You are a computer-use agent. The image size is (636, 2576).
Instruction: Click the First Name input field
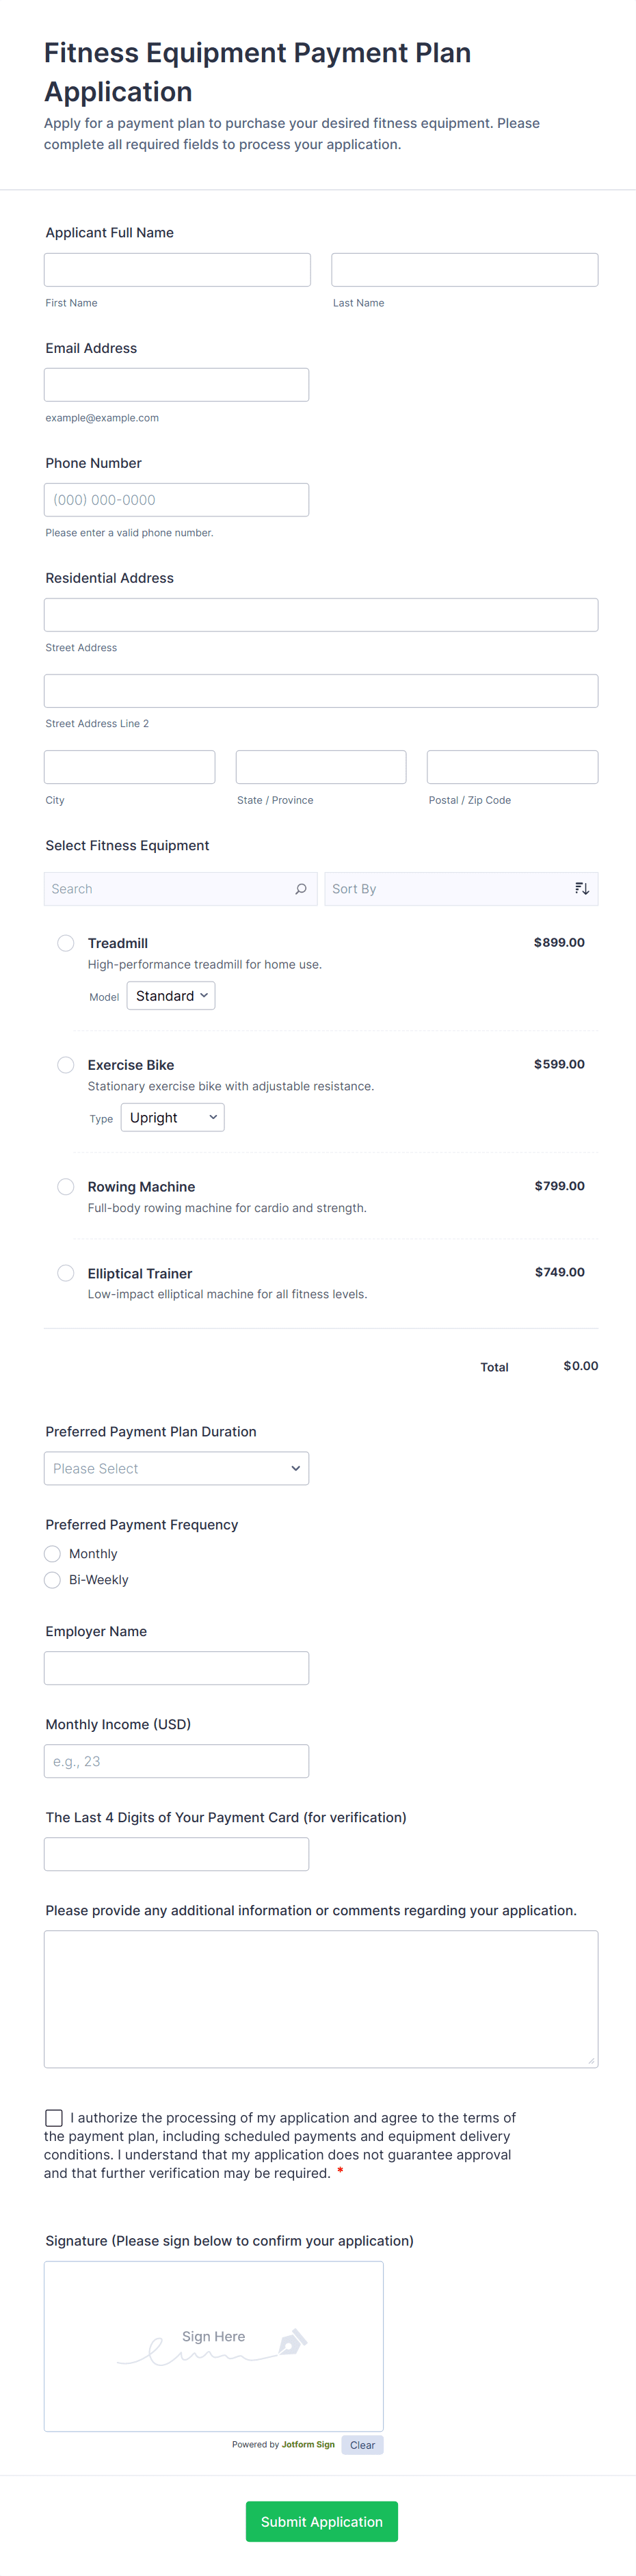(177, 270)
